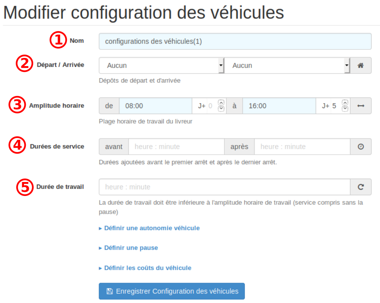Click the horizontal arrows icon in Amplitude horaire
This screenshot has width=380, height=303.
[360, 106]
